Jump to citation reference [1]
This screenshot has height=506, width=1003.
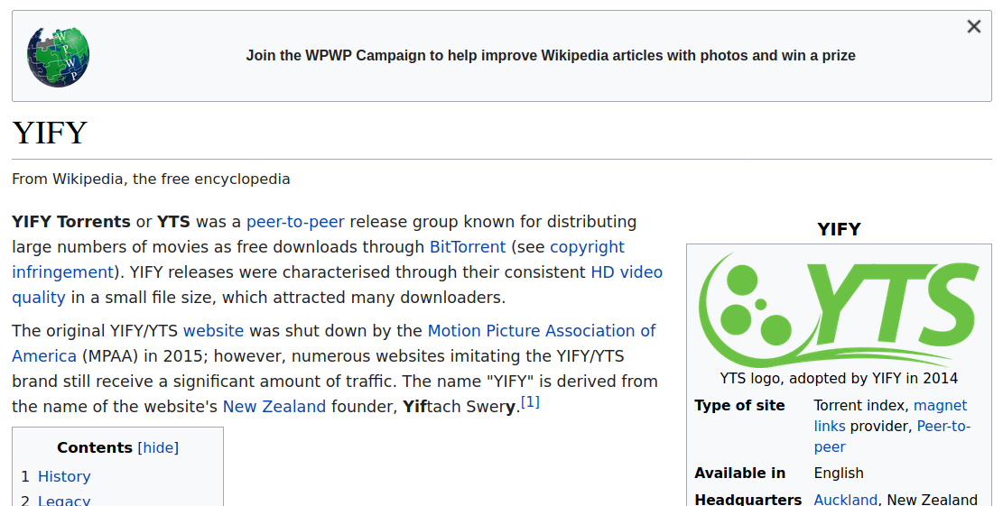(x=530, y=402)
